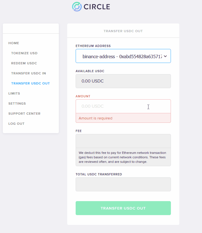Submit the green Transfer USDC Out button
This screenshot has height=233, width=202.
tap(123, 208)
